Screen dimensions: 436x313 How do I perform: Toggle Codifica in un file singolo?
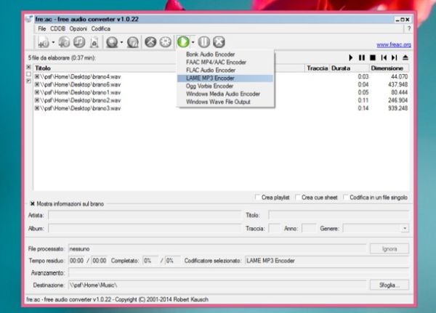point(344,197)
